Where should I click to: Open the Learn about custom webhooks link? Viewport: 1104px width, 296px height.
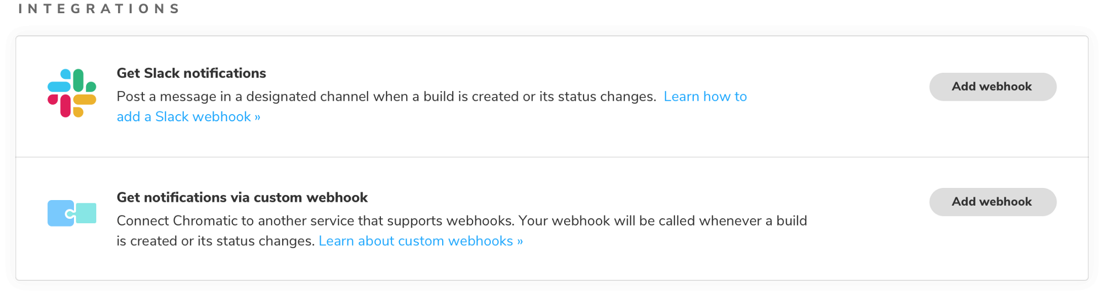(x=421, y=241)
